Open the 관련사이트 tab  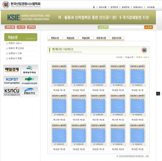117,38
